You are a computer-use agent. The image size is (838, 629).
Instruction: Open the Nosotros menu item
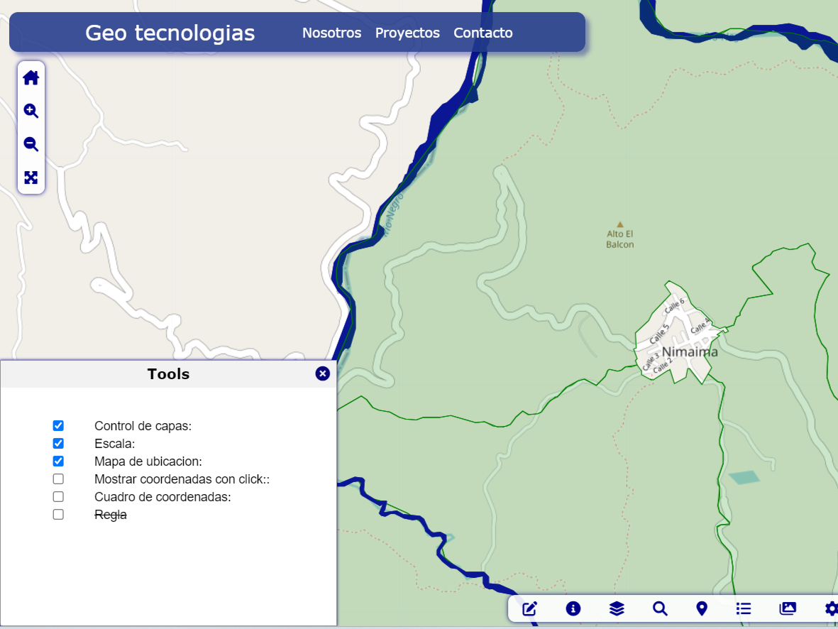[331, 33]
